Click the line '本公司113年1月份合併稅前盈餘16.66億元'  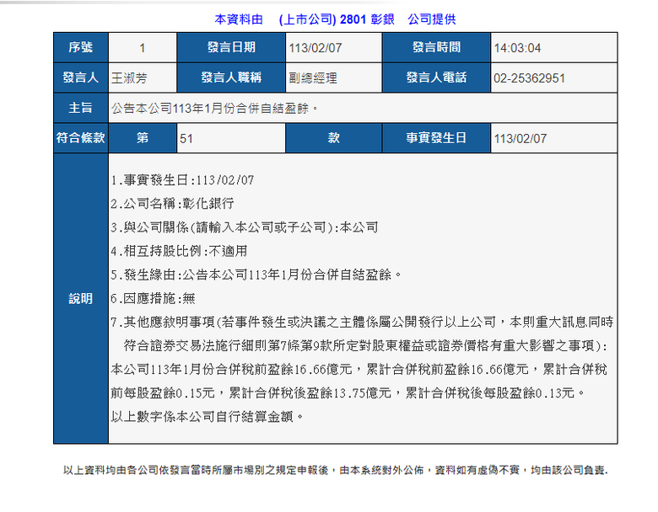pyautogui.click(x=359, y=370)
